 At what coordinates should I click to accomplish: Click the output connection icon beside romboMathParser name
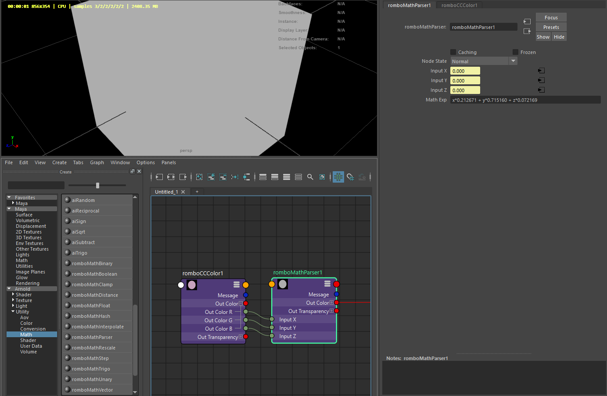(527, 31)
